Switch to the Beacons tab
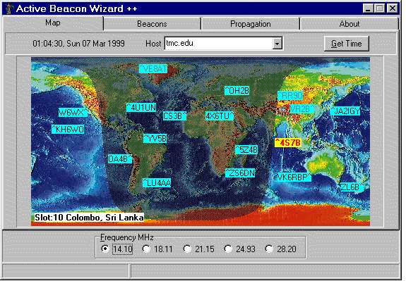Viewport: 406px width, 281px height. click(x=152, y=24)
